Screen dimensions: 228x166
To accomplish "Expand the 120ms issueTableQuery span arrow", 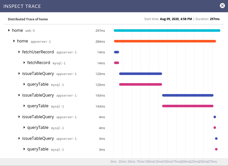I will click(x=19, y=74).
